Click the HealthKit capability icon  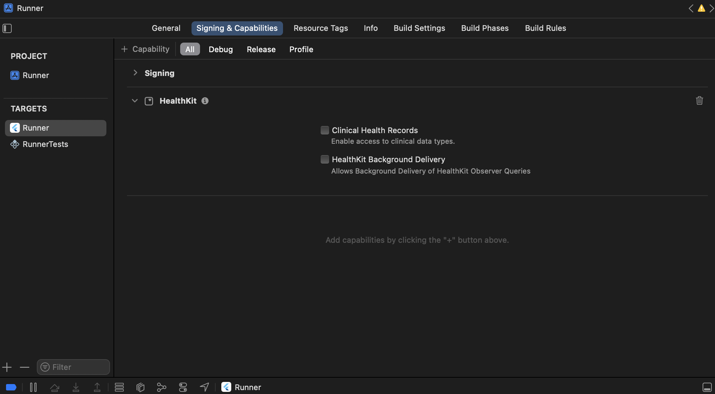(149, 100)
